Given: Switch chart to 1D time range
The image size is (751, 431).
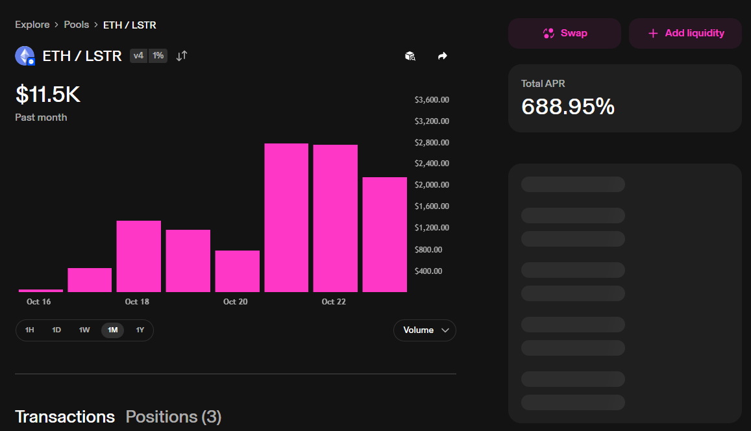Looking at the screenshot, I should click(56, 330).
